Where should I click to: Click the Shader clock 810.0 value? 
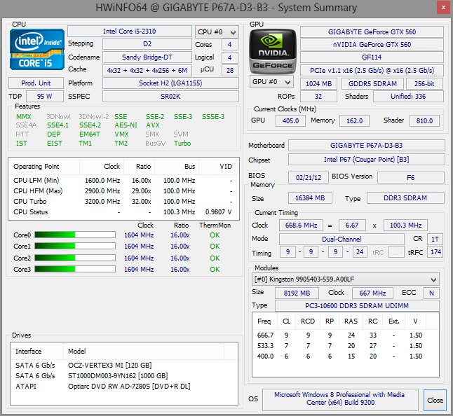coord(424,121)
